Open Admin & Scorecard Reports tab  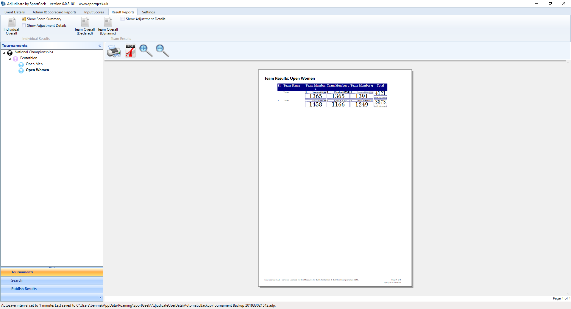[54, 12]
